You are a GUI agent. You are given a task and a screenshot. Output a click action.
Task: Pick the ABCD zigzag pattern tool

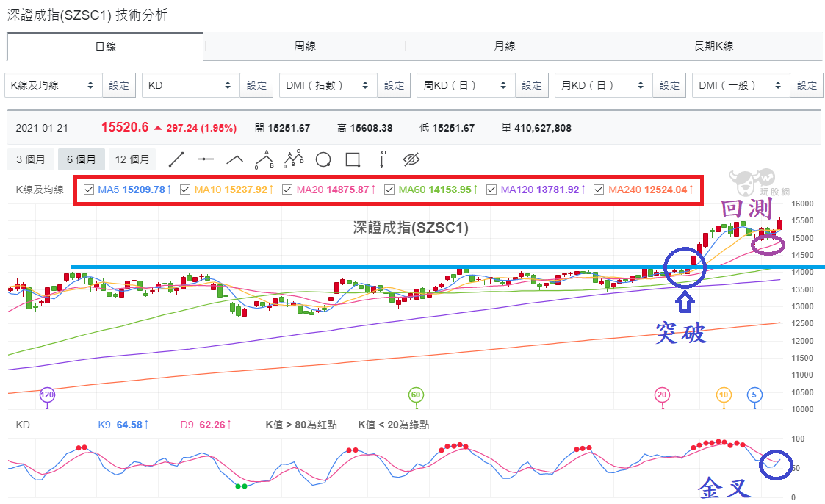point(294,159)
